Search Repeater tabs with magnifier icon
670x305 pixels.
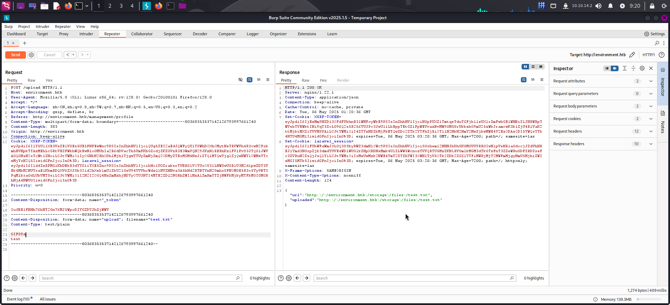tap(657, 43)
